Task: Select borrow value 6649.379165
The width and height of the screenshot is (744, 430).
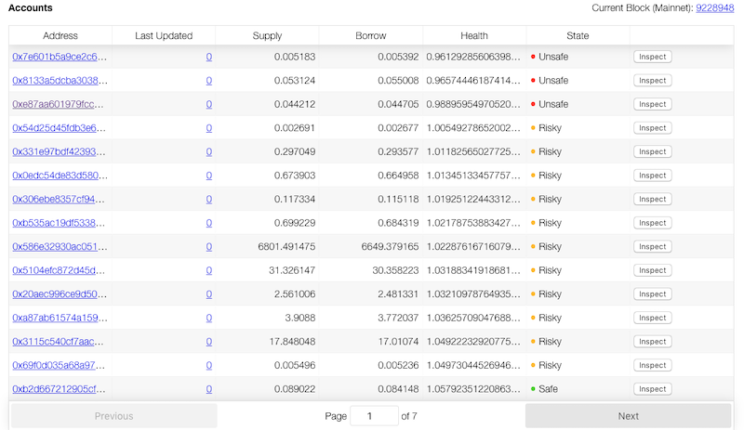Action: [390, 246]
